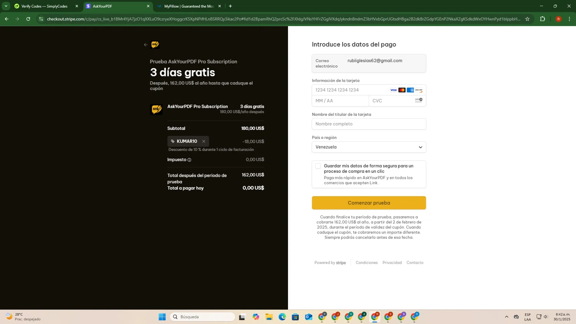The width and height of the screenshot is (576, 324).
Task: Switch to the MyPillow tab
Action: pos(189,6)
